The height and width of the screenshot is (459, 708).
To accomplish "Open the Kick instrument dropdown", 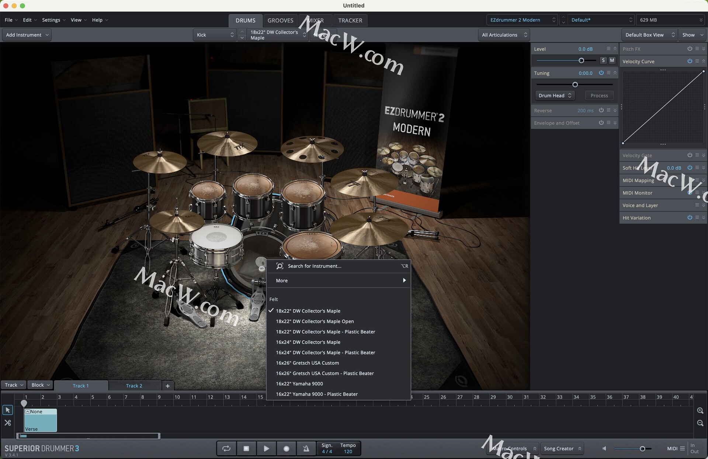I will coord(215,35).
